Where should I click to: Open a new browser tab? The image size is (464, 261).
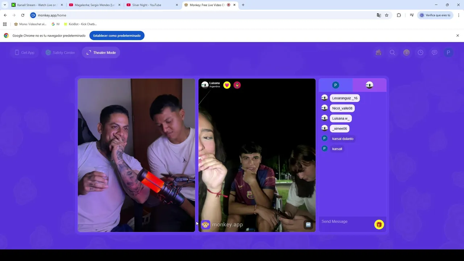pos(243,5)
